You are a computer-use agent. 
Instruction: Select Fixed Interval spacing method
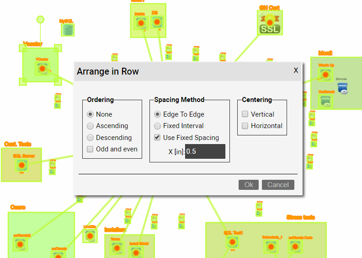[x=157, y=126]
